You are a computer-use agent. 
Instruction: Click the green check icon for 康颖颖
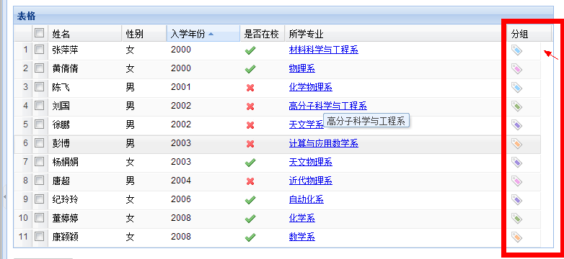pyautogui.click(x=250, y=237)
